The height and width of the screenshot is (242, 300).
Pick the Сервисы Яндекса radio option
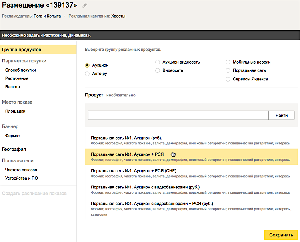[x=228, y=79]
